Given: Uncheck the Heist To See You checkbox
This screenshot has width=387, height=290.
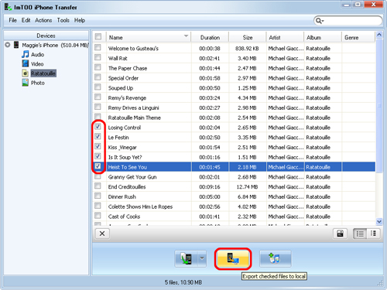Looking at the screenshot, I should 98,166.
